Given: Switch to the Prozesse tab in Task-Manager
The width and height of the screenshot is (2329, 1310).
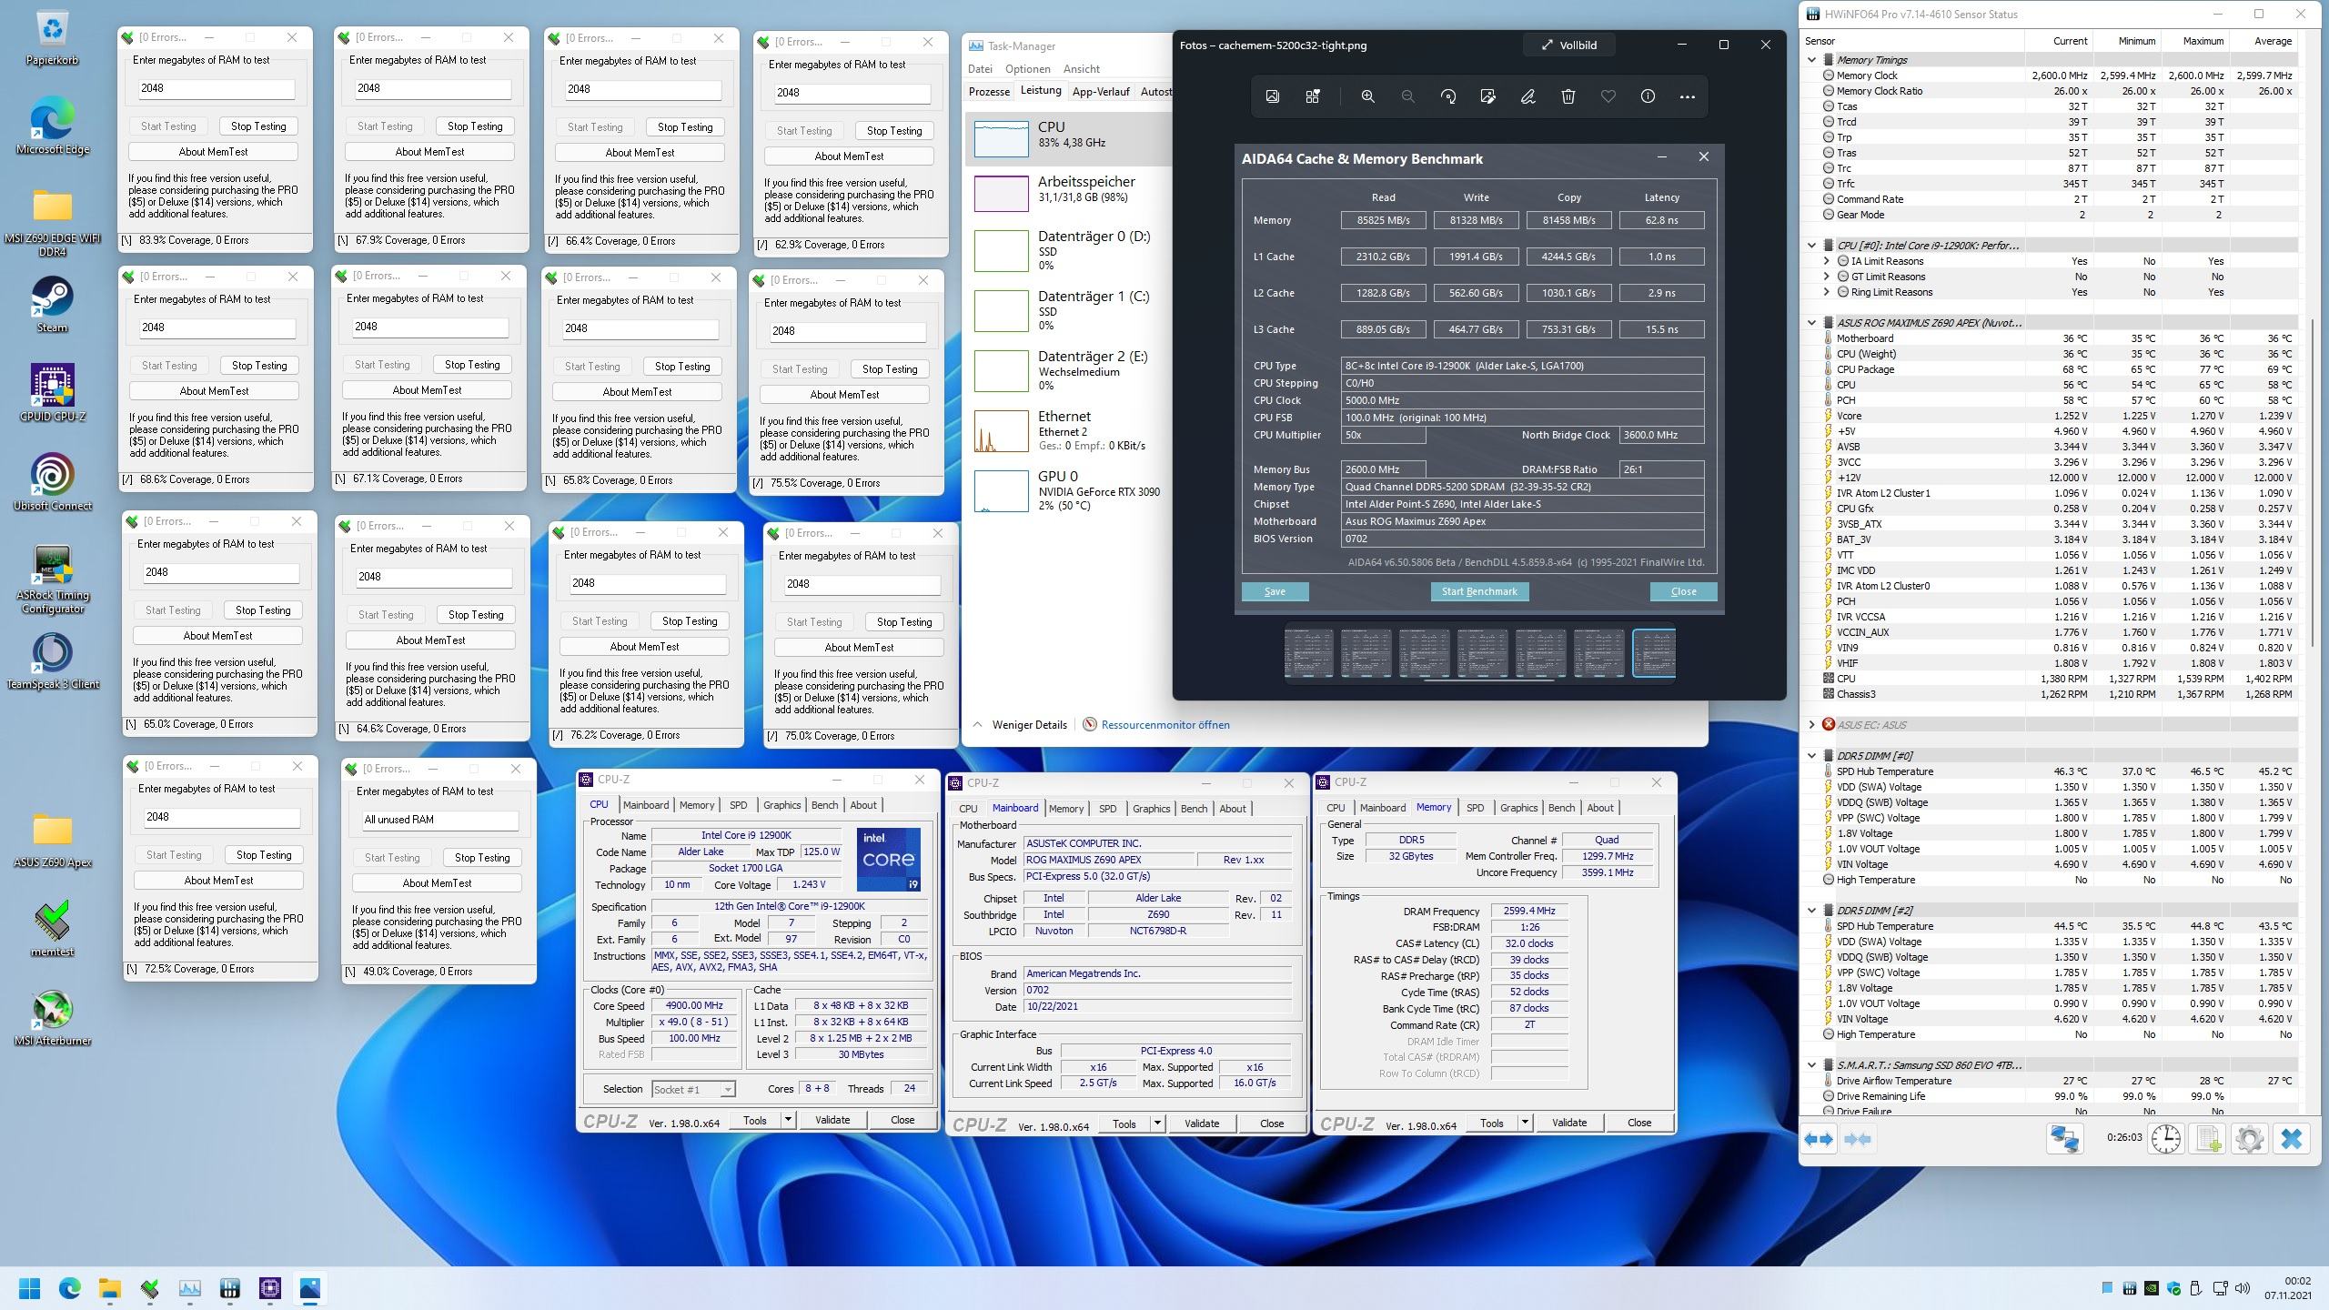Looking at the screenshot, I should pyautogui.click(x=989, y=92).
